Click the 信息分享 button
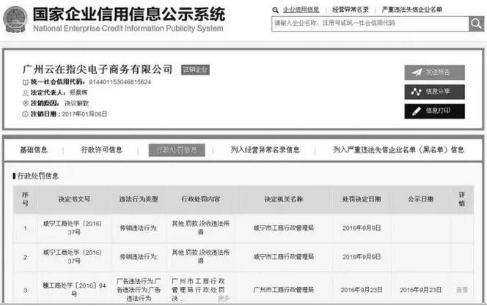Viewport: 487px width, 306px height. tap(434, 92)
